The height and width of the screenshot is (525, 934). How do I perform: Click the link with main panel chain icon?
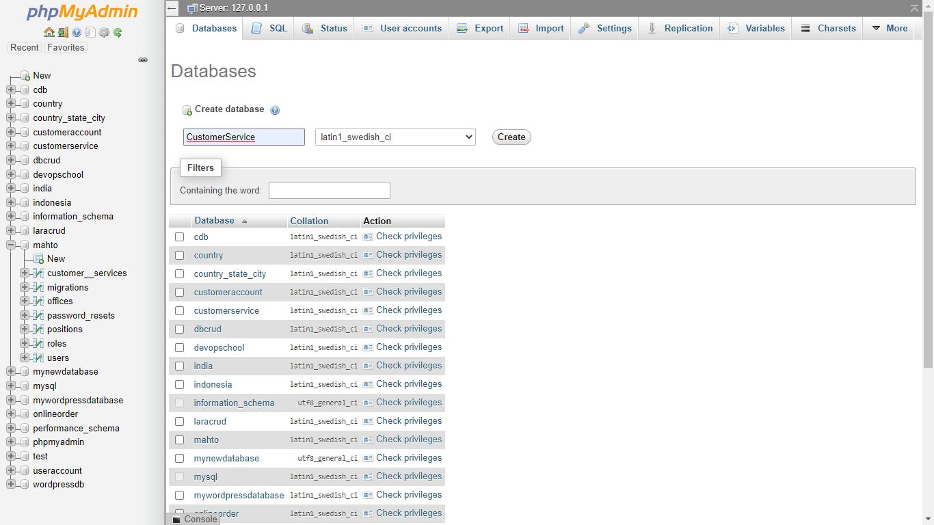pos(143,60)
